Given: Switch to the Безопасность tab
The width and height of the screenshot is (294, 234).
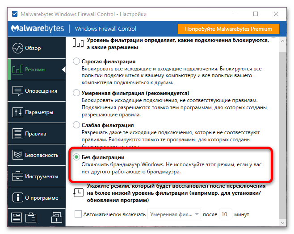Looking at the screenshot, I should pos(37,155).
